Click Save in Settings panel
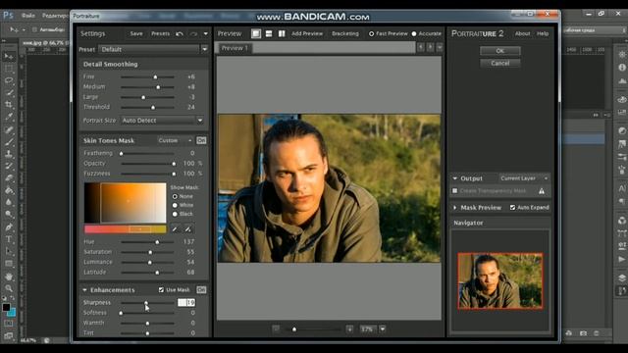This screenshot has height=353, width=628. (136, 33)
